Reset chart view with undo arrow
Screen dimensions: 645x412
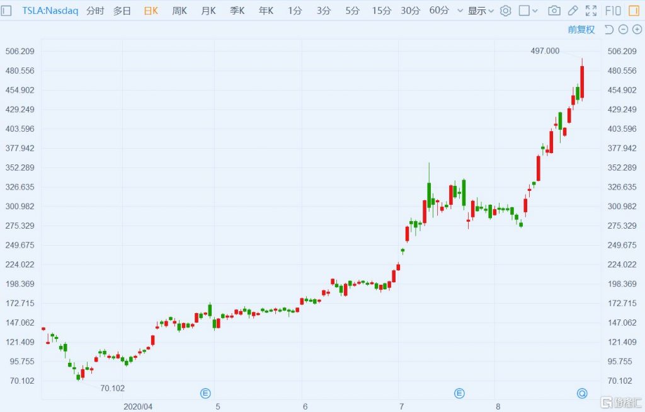608,30
